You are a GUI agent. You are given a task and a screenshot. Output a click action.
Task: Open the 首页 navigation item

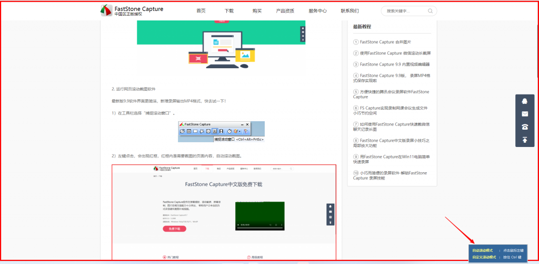(201, 10)
